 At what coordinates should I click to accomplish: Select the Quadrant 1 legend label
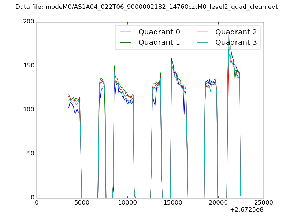(x=159, y=43)
